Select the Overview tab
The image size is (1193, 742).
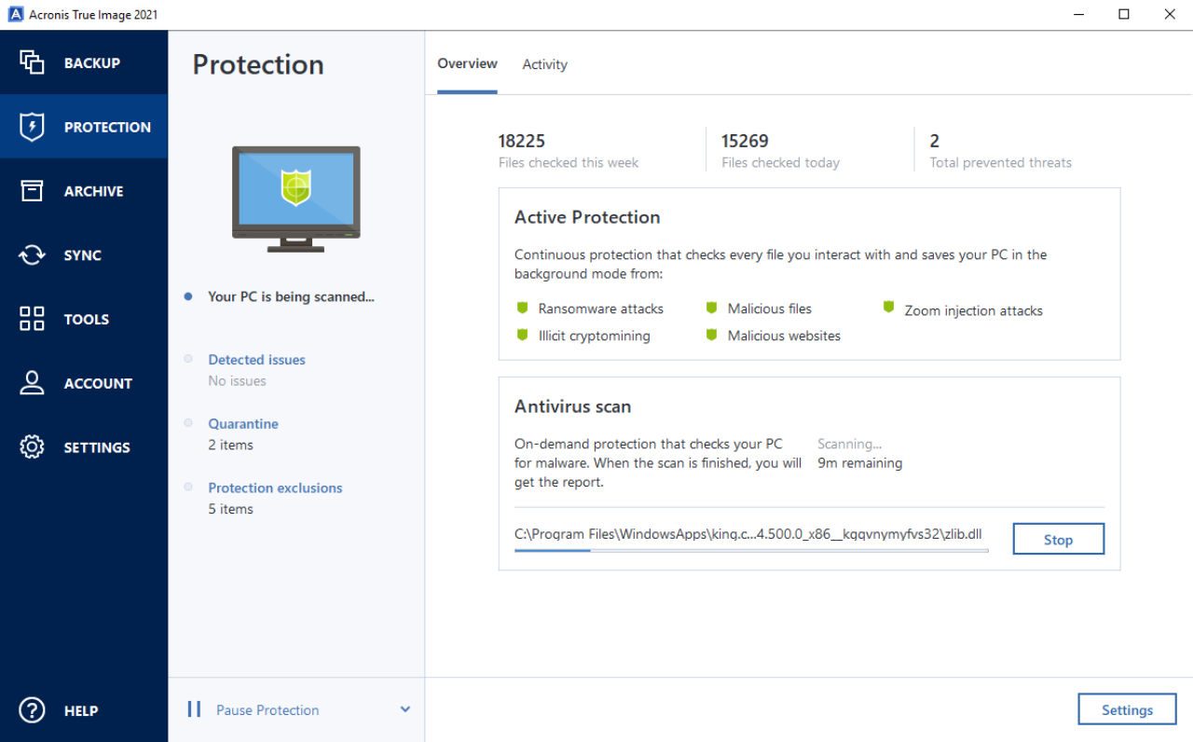467,63
